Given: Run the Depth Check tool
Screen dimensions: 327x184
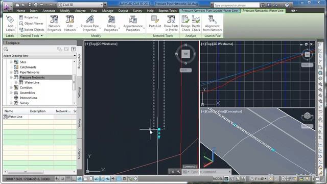Looking at the screenshot, I should click(x=196, y=24).
